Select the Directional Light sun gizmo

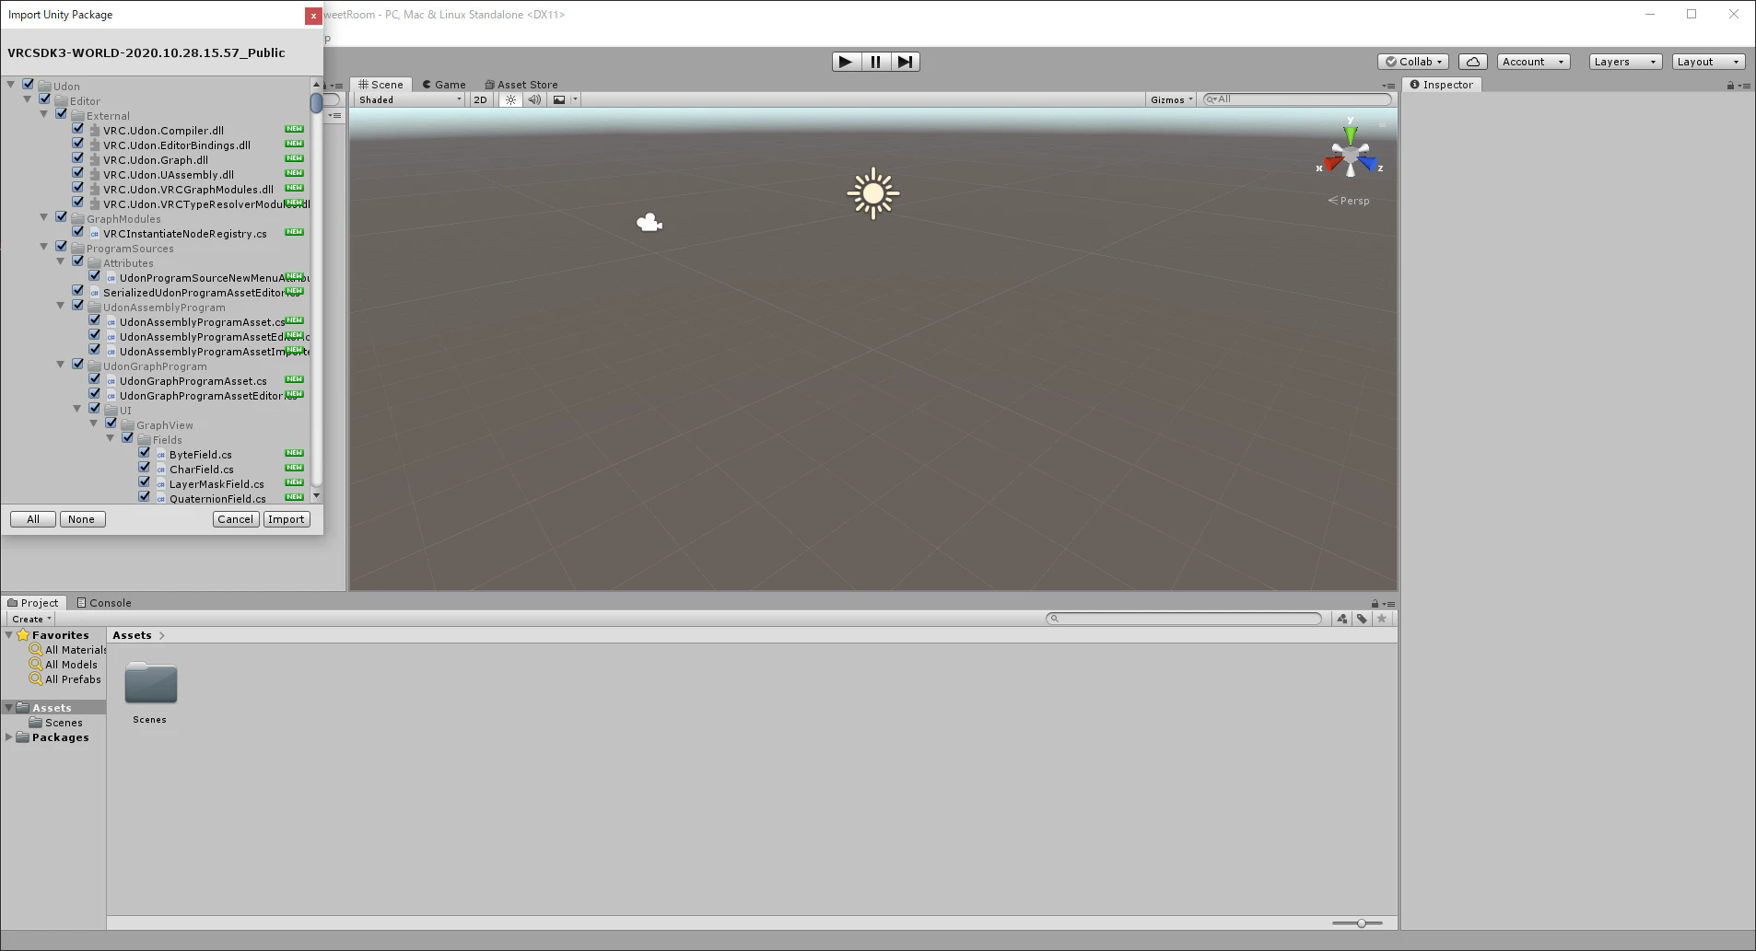click(872, 193)
